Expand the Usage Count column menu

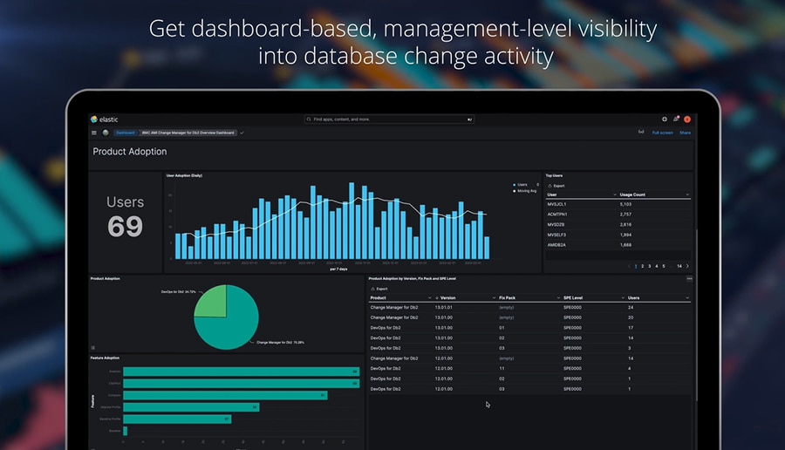click(687, 194)
